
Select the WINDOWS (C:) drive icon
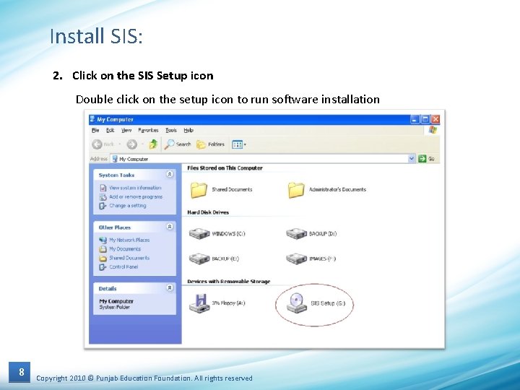click(x=199, y=233)
